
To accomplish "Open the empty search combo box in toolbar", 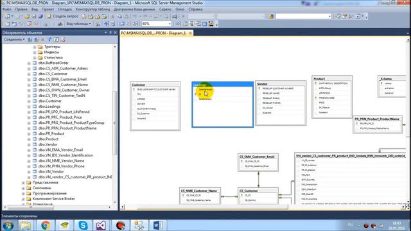I will pos(303,16).
